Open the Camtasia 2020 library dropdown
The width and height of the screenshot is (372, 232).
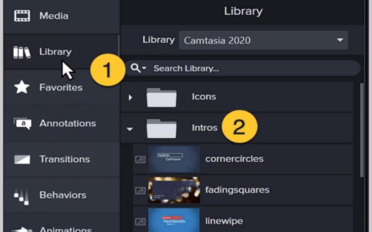click(x=263, y=40)
